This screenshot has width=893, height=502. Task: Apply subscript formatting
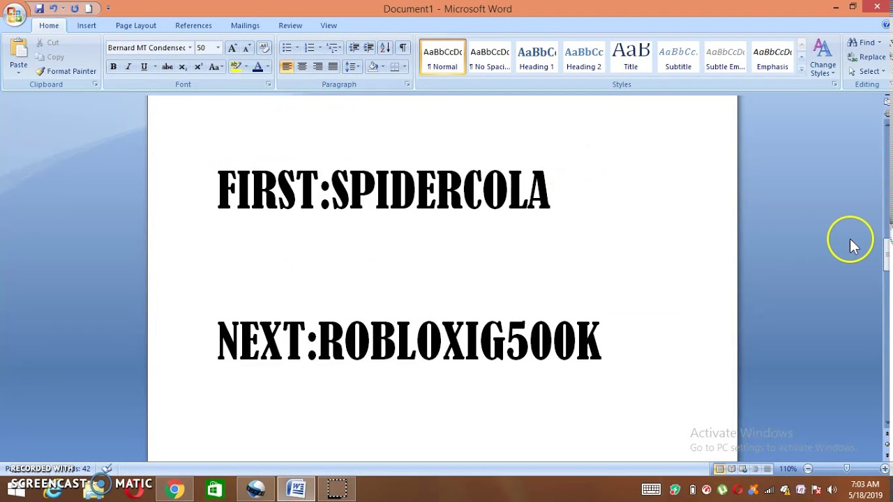click(x=183, y=67)
